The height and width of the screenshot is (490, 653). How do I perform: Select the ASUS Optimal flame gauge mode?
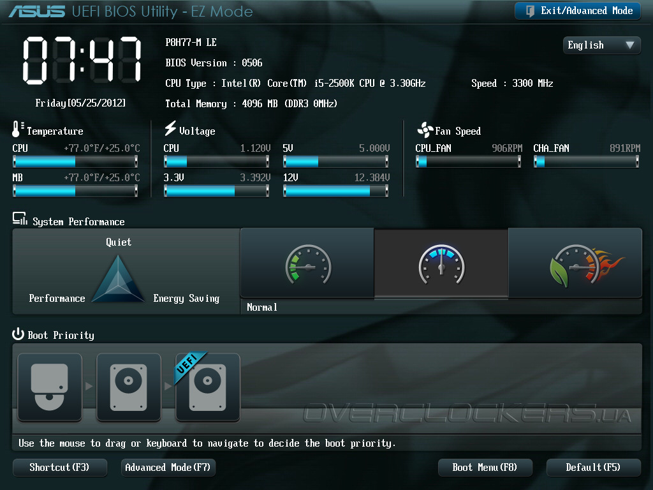pos(575,263)
